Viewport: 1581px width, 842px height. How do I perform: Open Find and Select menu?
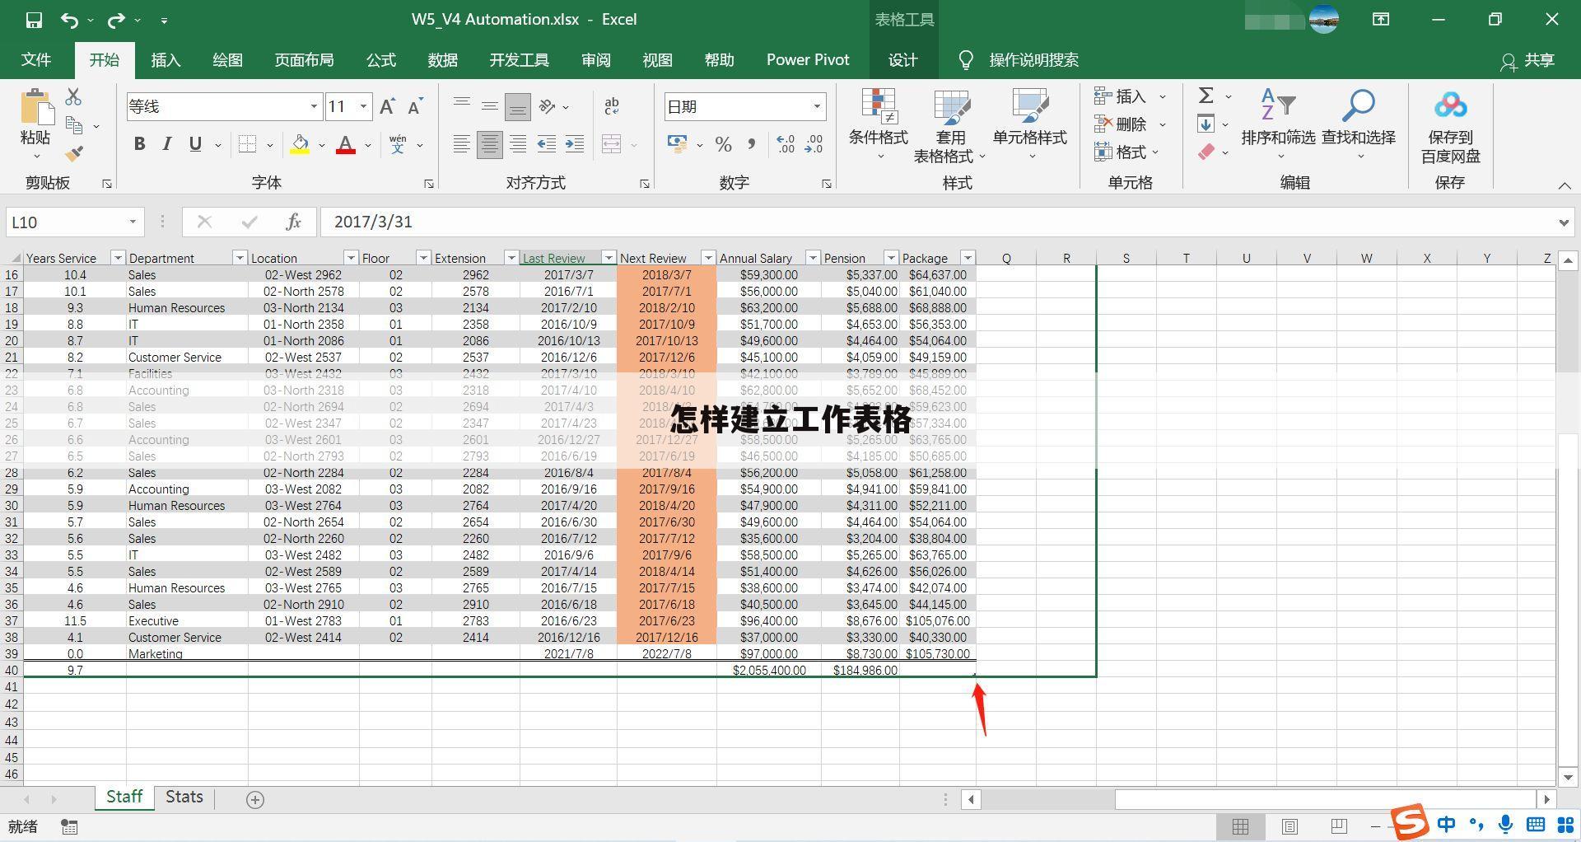(1359, 124)
